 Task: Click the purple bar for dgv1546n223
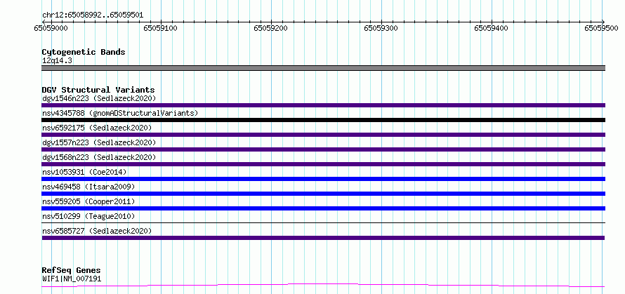coord(323,105)
